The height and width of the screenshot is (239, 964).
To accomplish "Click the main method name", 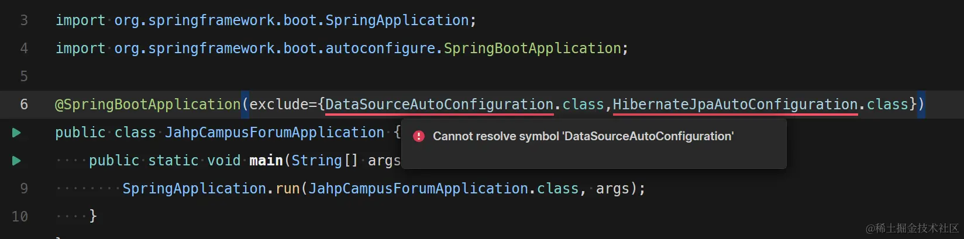I will click(x=266, y=161).
